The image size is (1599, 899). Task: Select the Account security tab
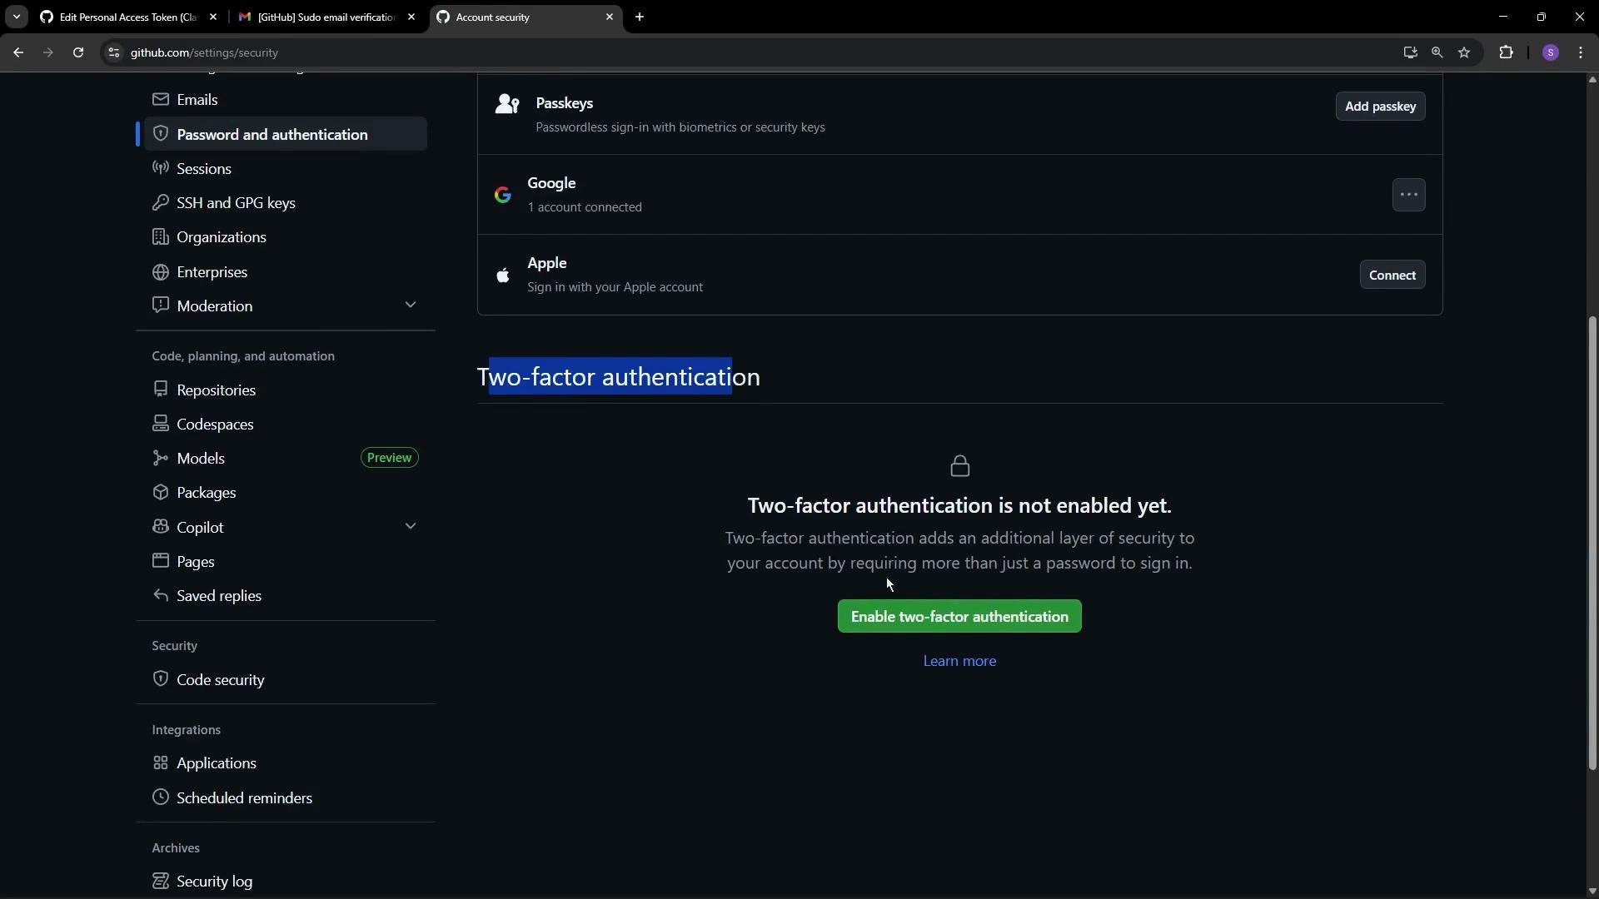pyautogui.click(x=525, y=17)
